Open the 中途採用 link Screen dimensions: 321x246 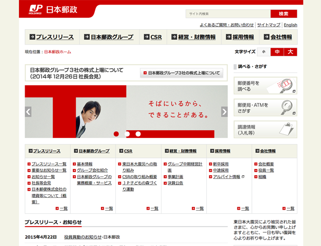click(x=220, y=171)
